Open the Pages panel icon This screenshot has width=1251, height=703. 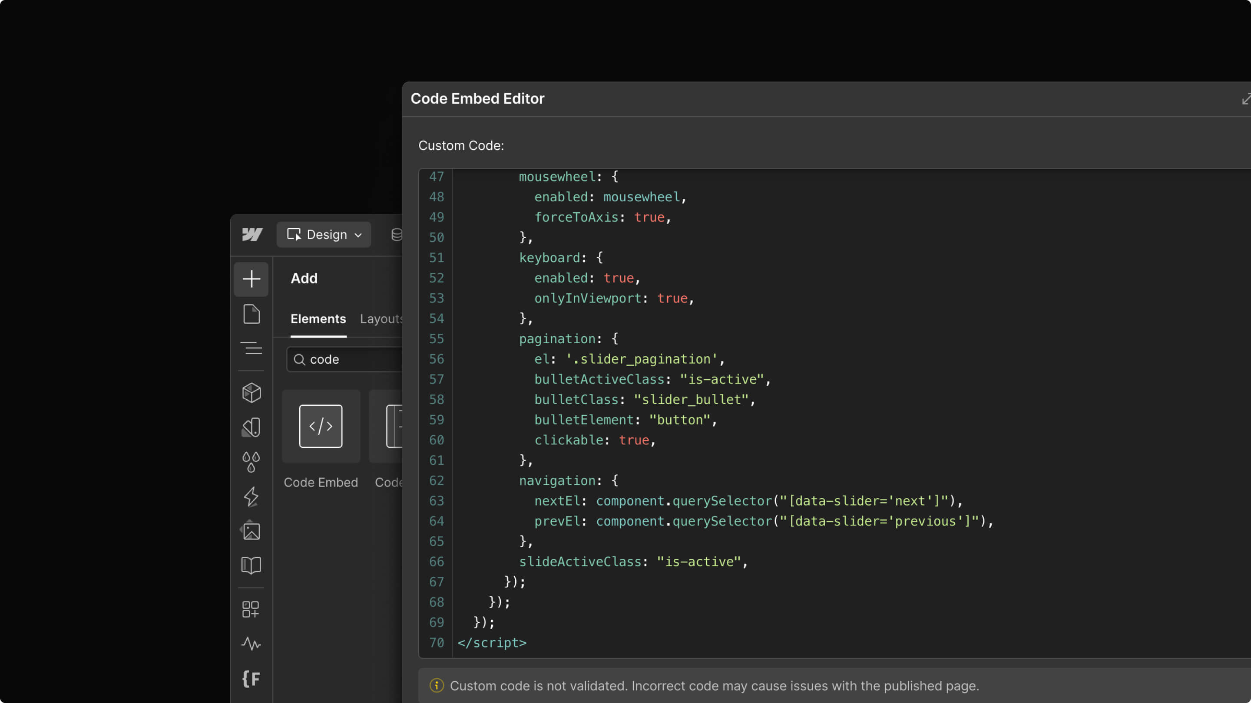(x=251, y=314)
